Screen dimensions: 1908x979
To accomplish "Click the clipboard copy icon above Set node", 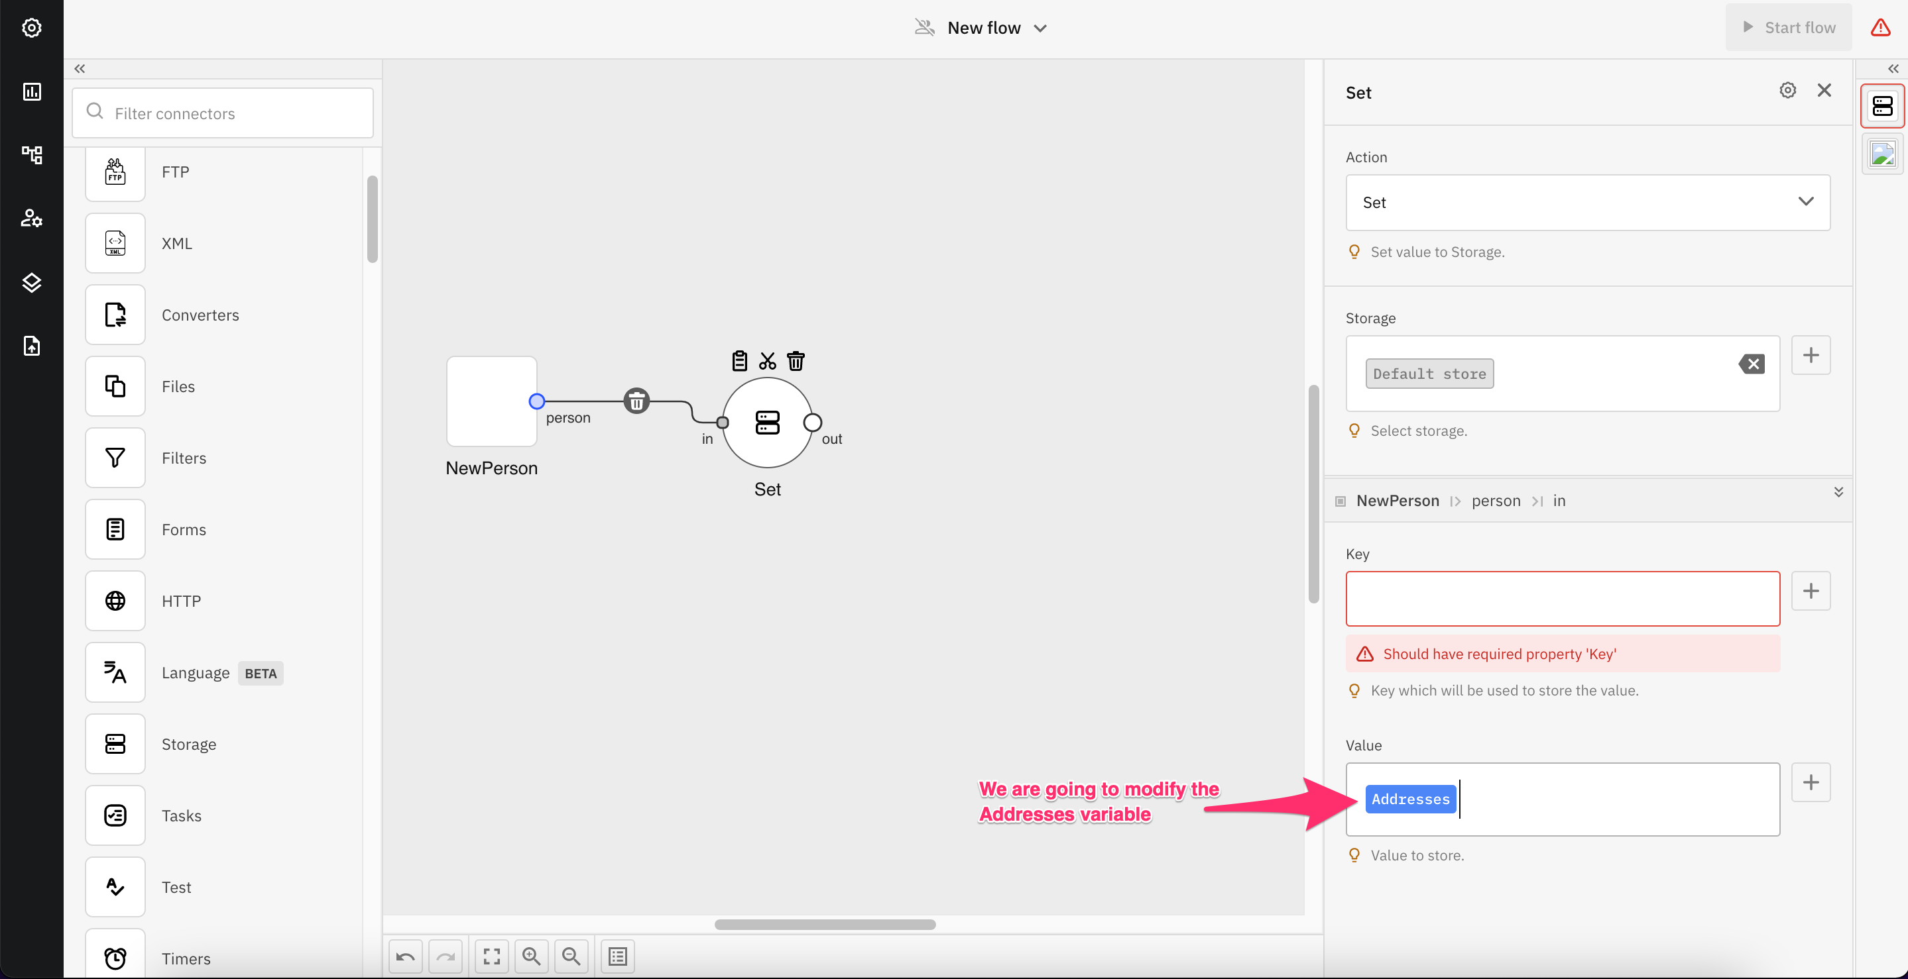I will coord(739,361).
